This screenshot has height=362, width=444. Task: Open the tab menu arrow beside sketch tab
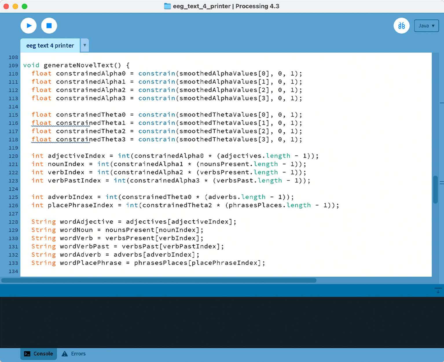85,45
